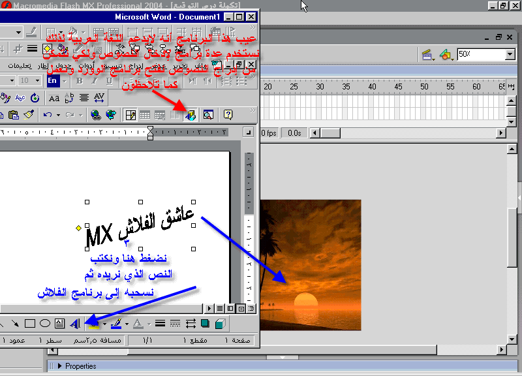522x376 pixels.
Task: Select the Arrow drawing tool
Action: (15, 323)
